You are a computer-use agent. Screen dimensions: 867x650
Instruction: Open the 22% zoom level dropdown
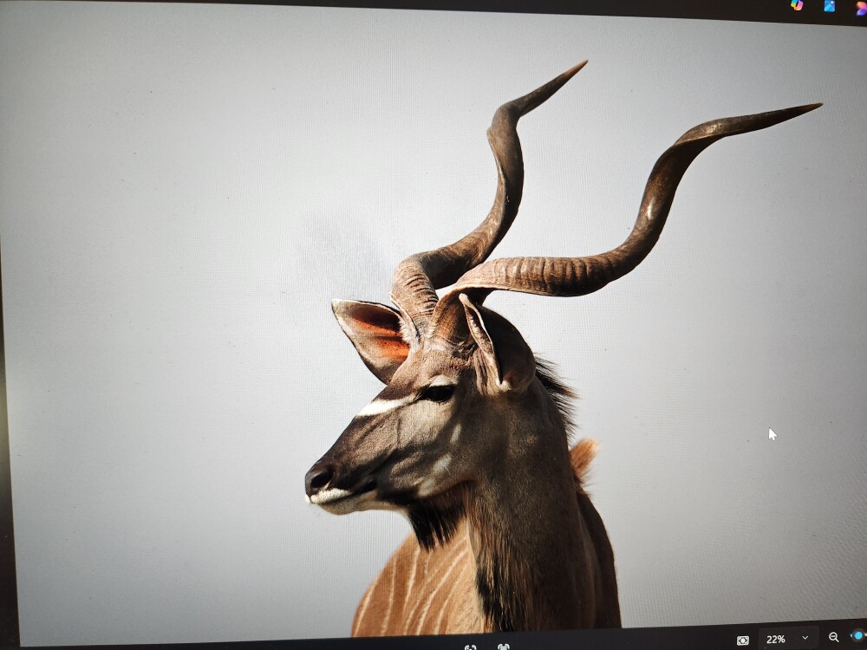788,639
